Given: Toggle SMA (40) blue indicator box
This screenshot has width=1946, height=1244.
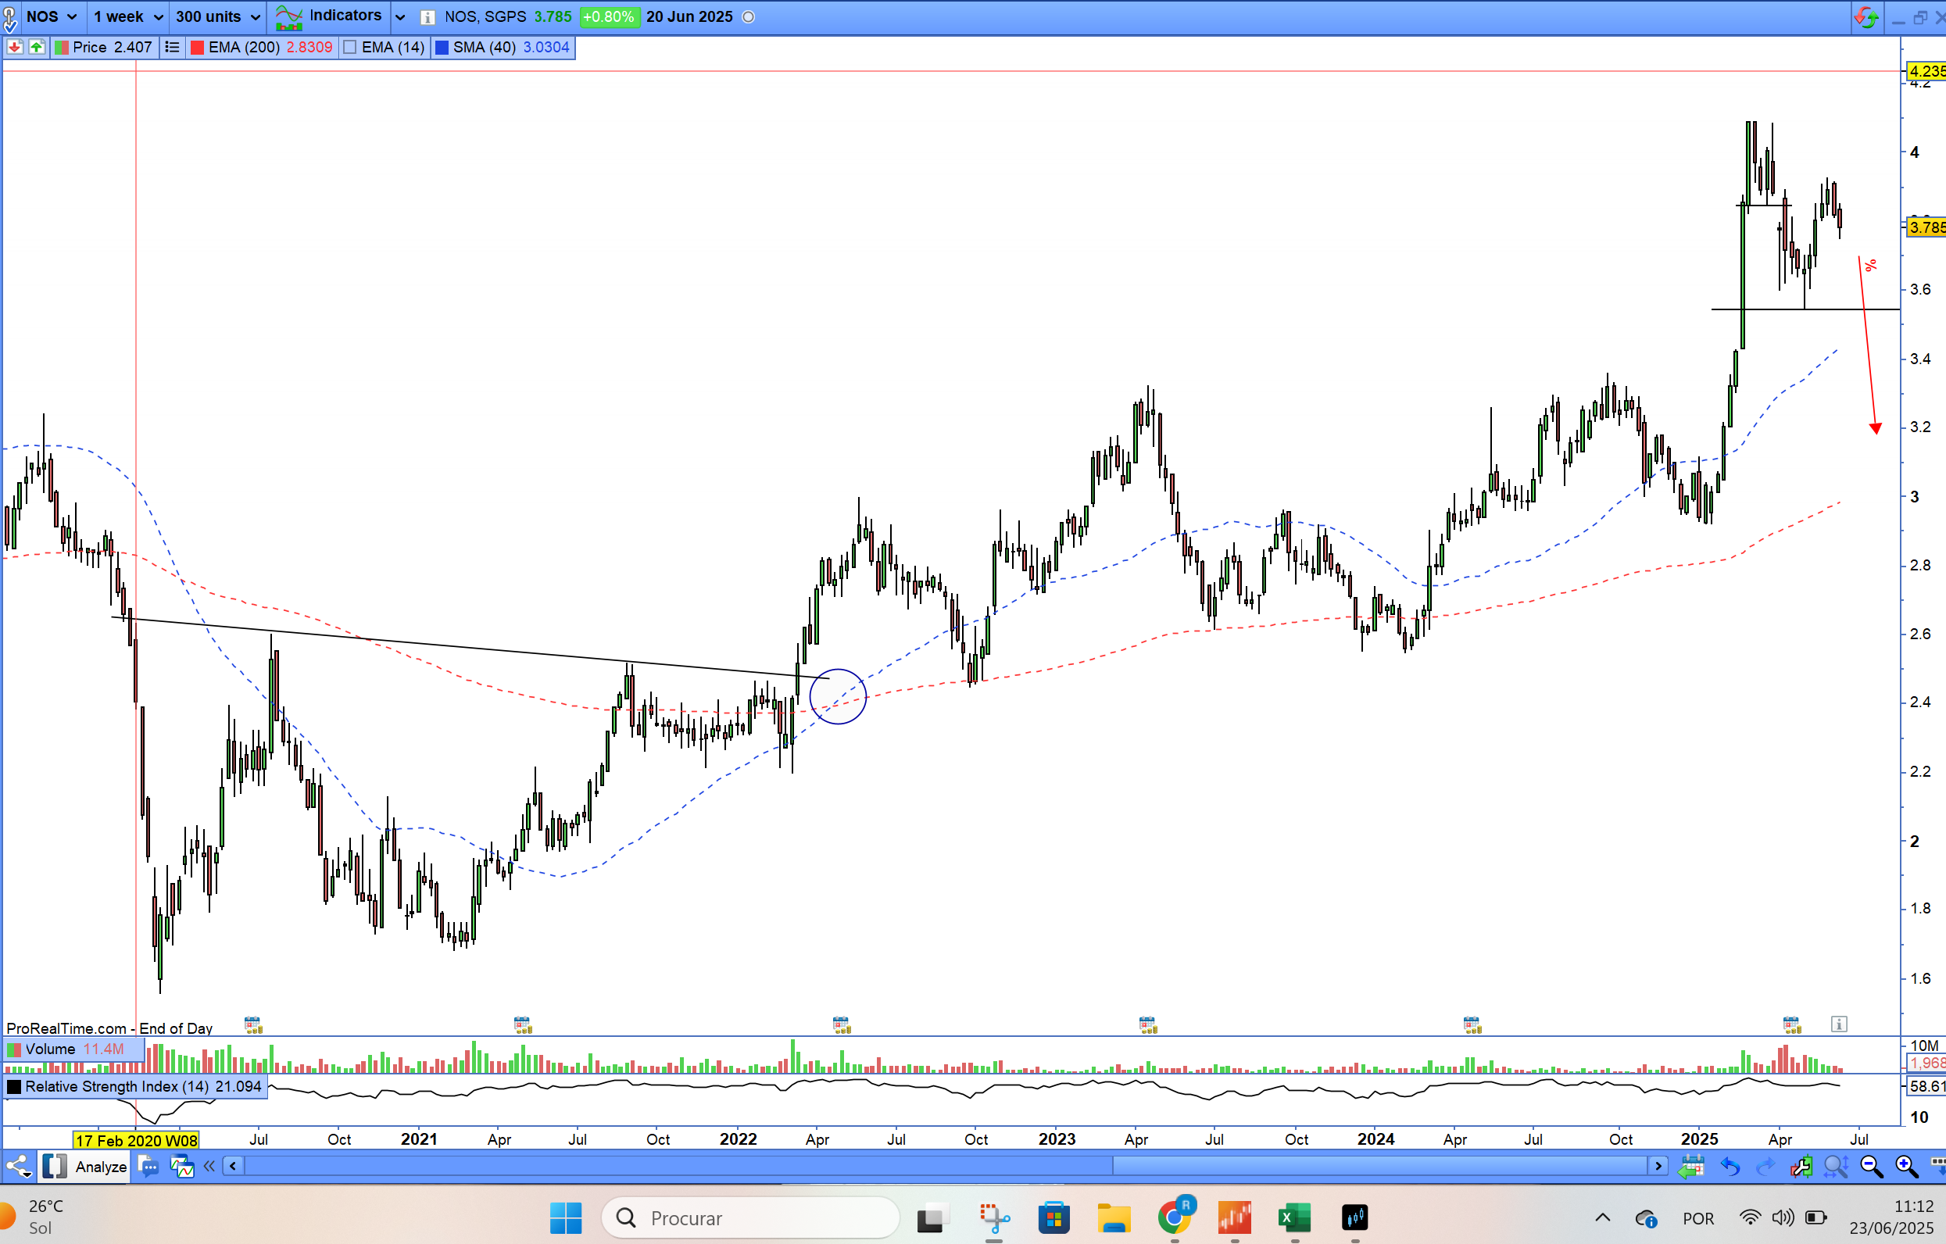Looking at the screenshot, I should click(442, 48).
